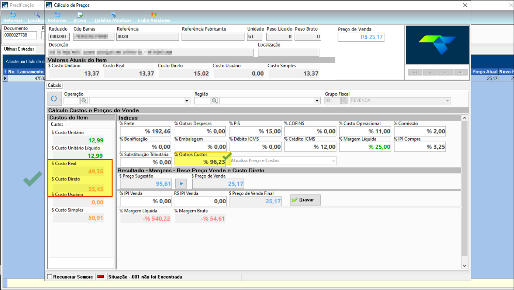514x290 pixels.
Task: Click the Prova toolbar icon
Action: [x=80, y=15]
